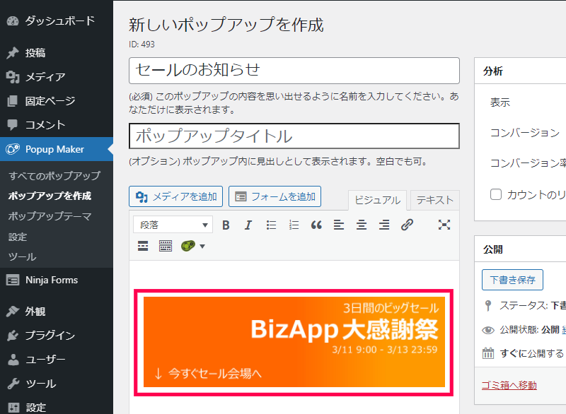
Task: Select the BizApp 大感謝祭 banner image
Action: 294,343
